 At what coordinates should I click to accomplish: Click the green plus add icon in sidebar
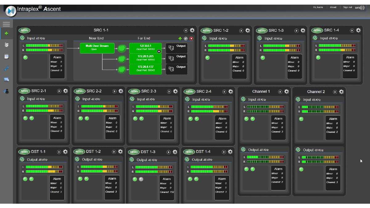tap(6, 33)
